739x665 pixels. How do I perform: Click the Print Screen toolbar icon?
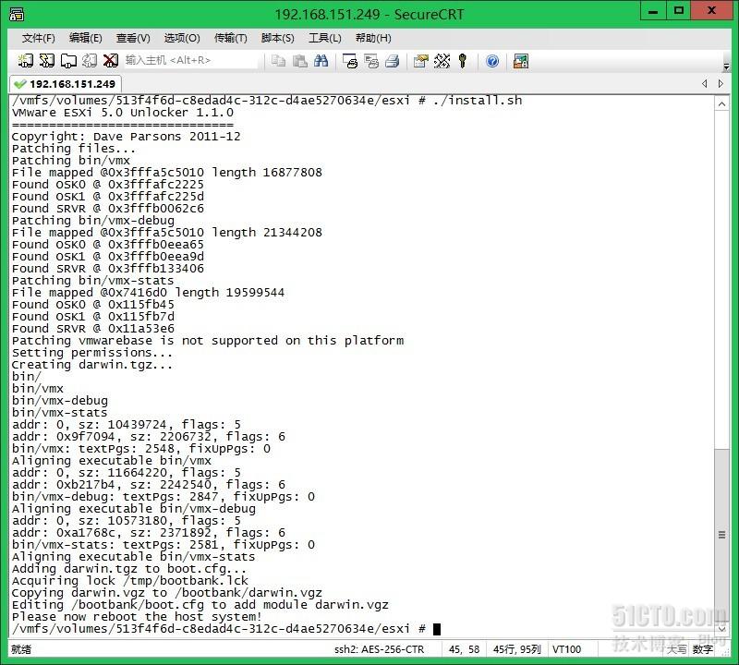pyautogui.click(x=350, y=61)
